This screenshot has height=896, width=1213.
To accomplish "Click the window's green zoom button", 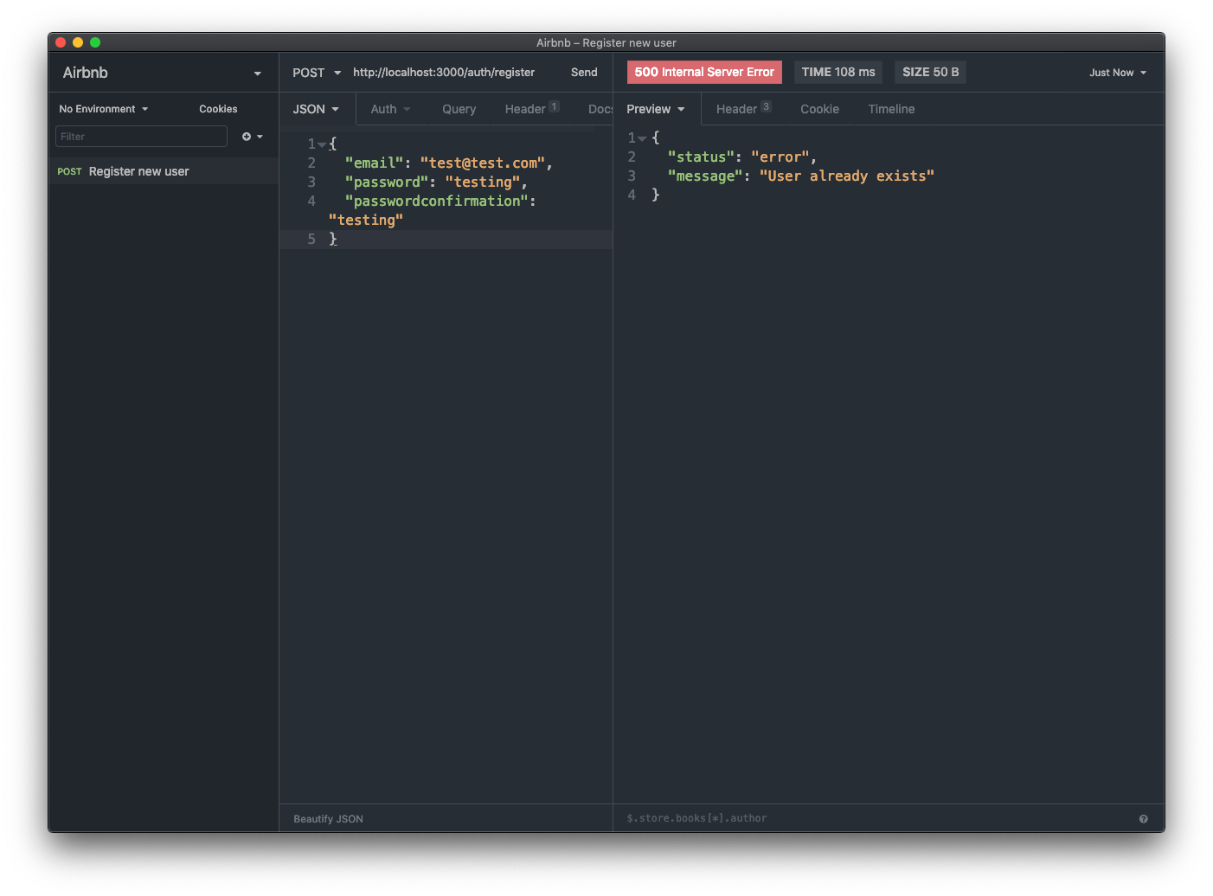I will (x=95, y=42).
